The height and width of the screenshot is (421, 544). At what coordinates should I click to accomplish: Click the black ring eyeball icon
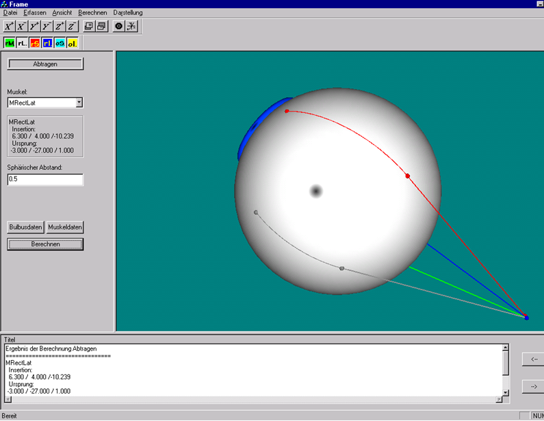coord(118,26)
